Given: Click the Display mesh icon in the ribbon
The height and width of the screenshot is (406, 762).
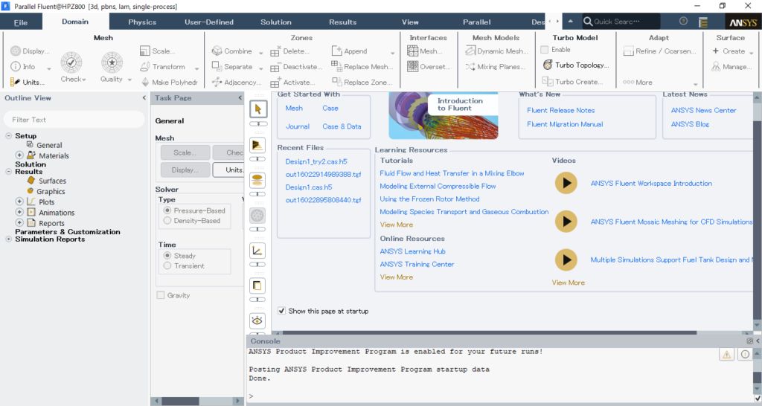Looking at the screenshot, I should tap(30, 51).
